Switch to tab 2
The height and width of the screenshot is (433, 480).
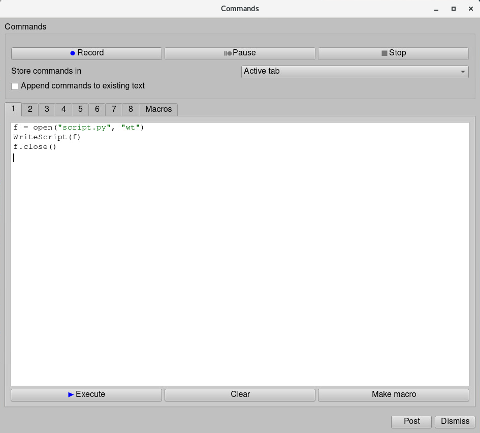(x=30, y=109)
